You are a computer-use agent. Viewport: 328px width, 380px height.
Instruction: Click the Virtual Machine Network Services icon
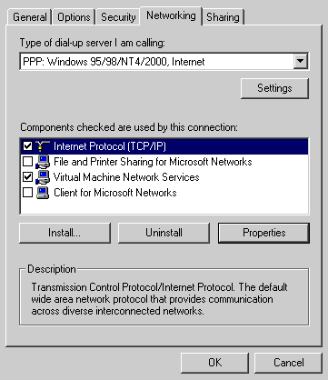[43, 177]
